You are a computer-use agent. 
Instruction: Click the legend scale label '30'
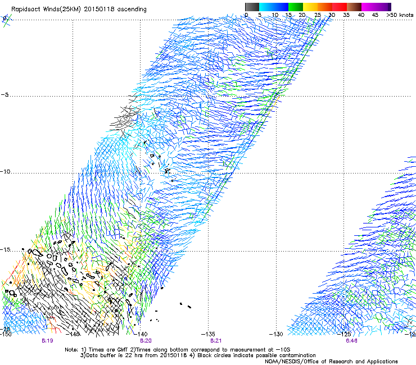point(332,15)
